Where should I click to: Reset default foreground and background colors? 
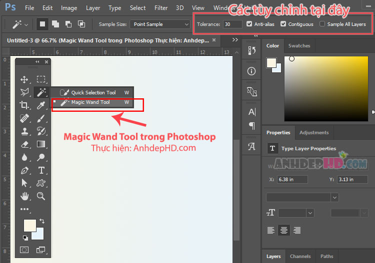(x=25, y=238)
